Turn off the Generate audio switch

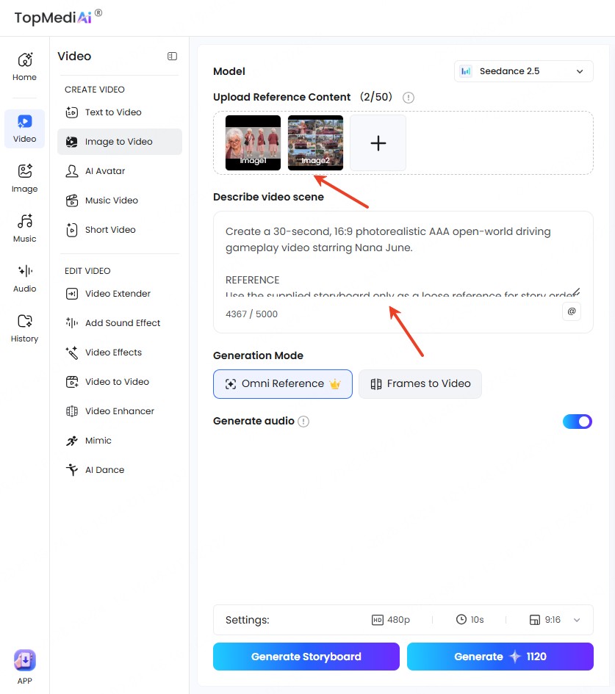[x=577, y=422]
